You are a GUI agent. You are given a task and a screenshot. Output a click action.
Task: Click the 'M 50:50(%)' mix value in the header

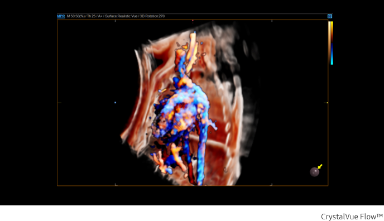[x=76, y=16]
